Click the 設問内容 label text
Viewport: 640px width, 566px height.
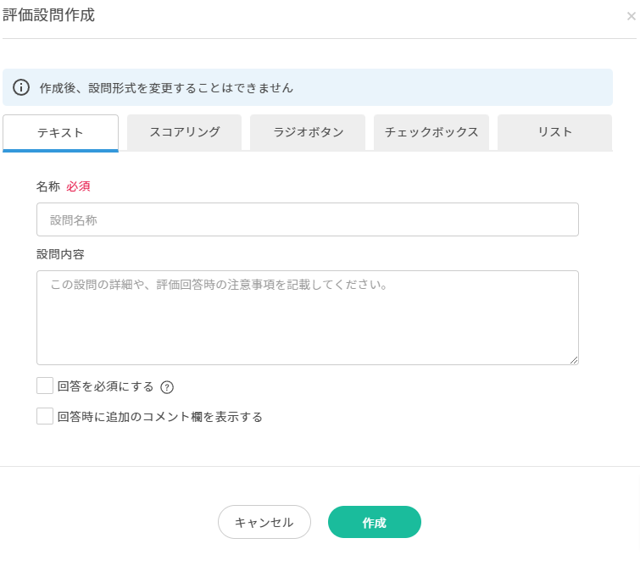(60, 254)
